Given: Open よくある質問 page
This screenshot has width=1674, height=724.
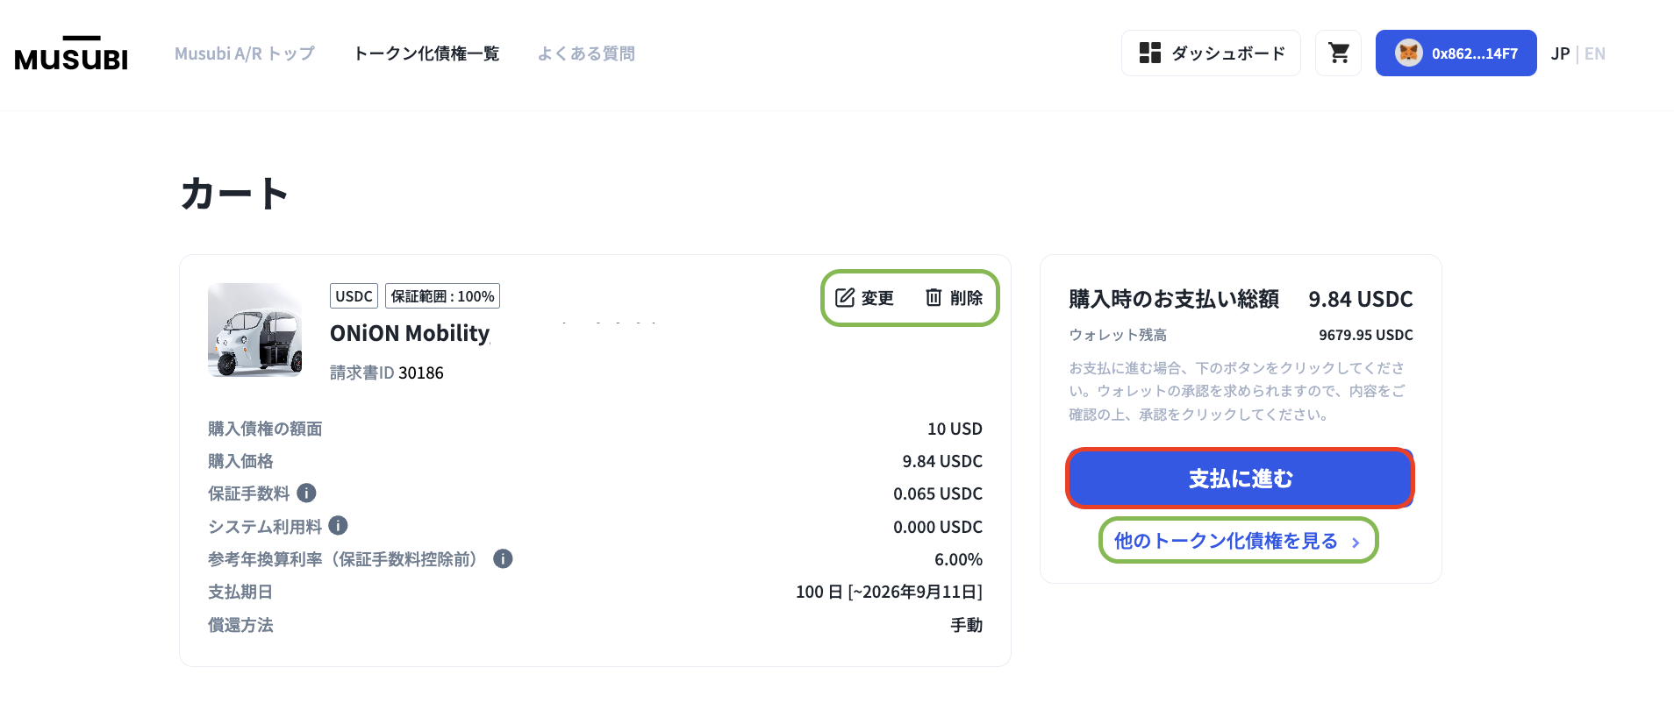Looking at the screenshot, I should [x=586, y=53].
